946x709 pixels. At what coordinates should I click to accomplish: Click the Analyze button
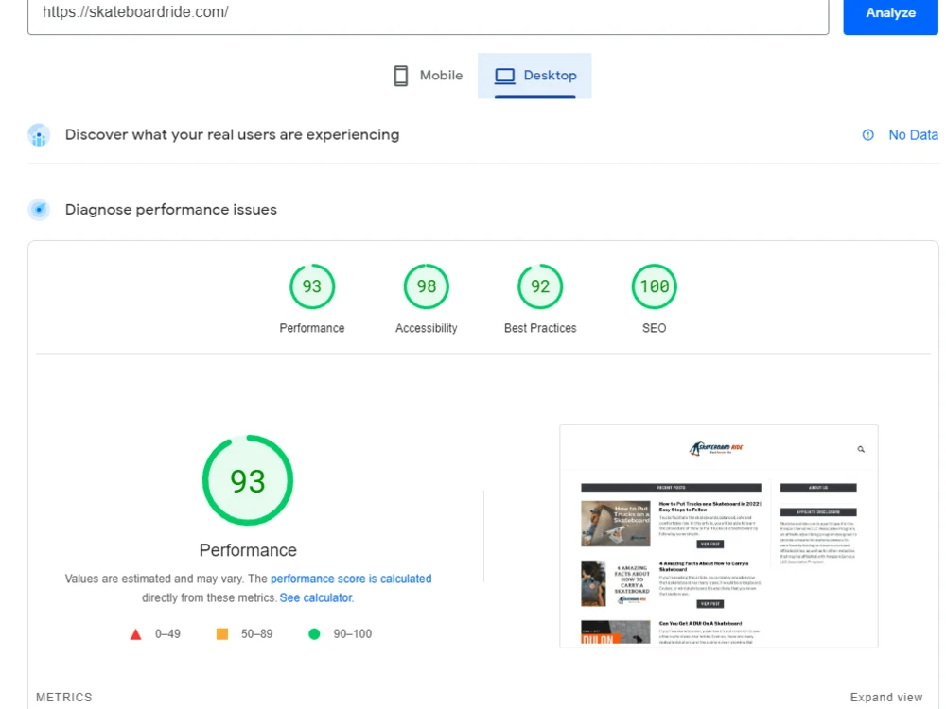[x=890, y=13]
